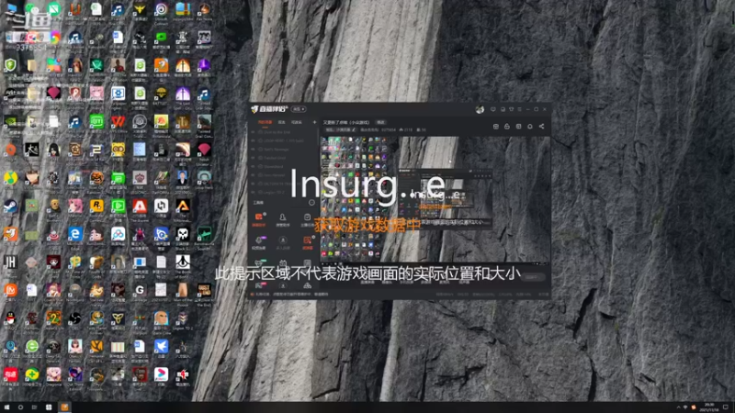The image size is (735, 413).
Task: Select the third scene tab
Action: pyautogui.click(x=297, y=122)
